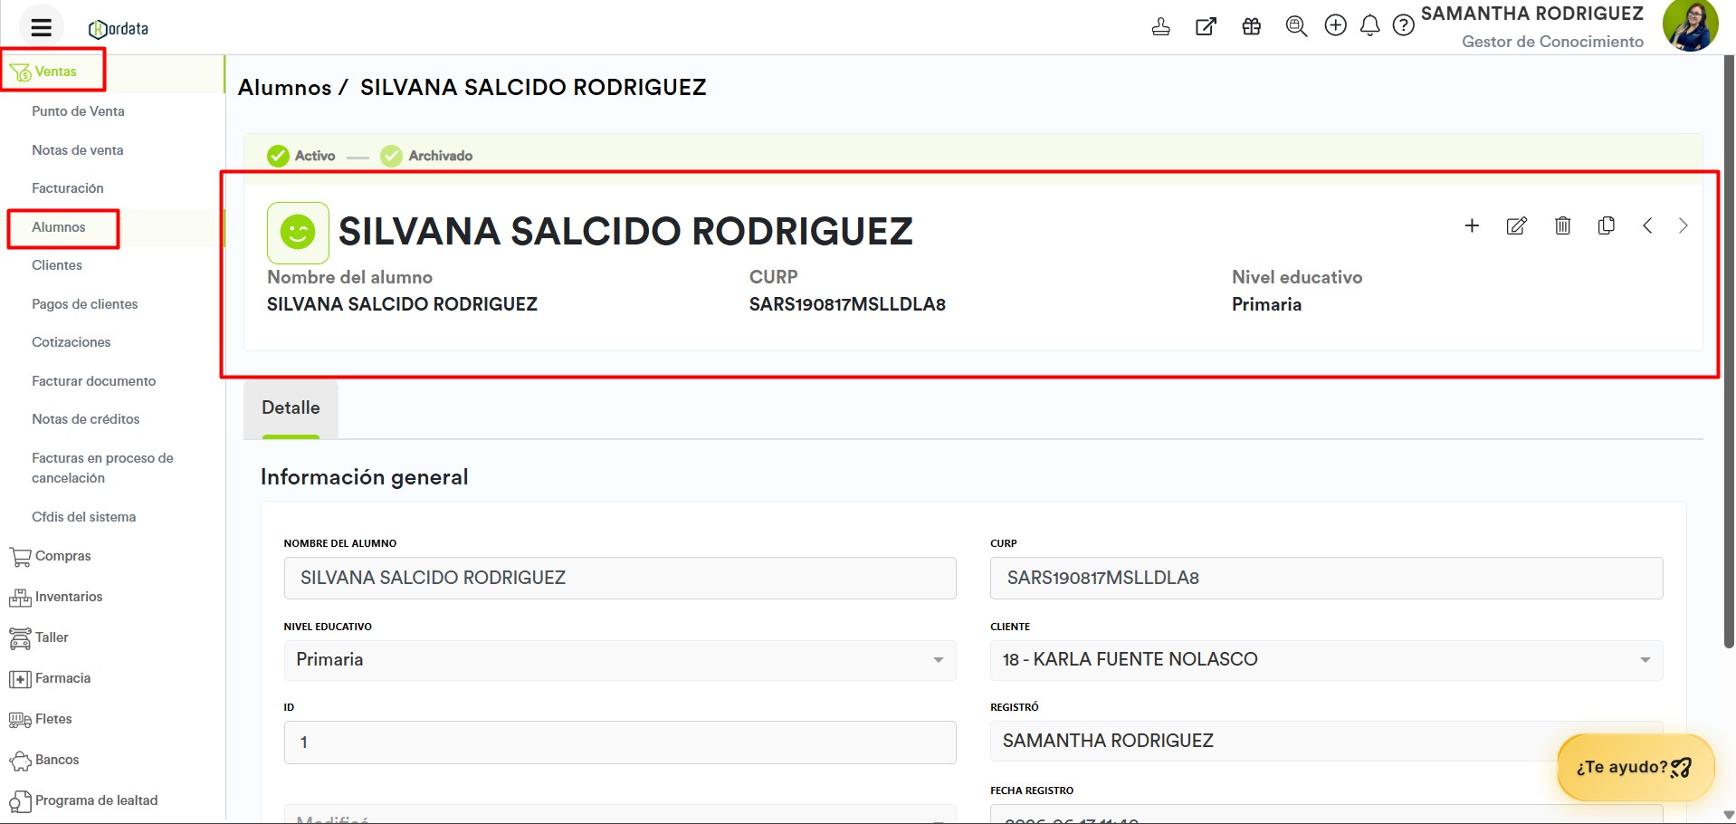Screen dimensions: 1736x824
Task: Duplicate the student record copy icon
Action: click(1607, 225)
